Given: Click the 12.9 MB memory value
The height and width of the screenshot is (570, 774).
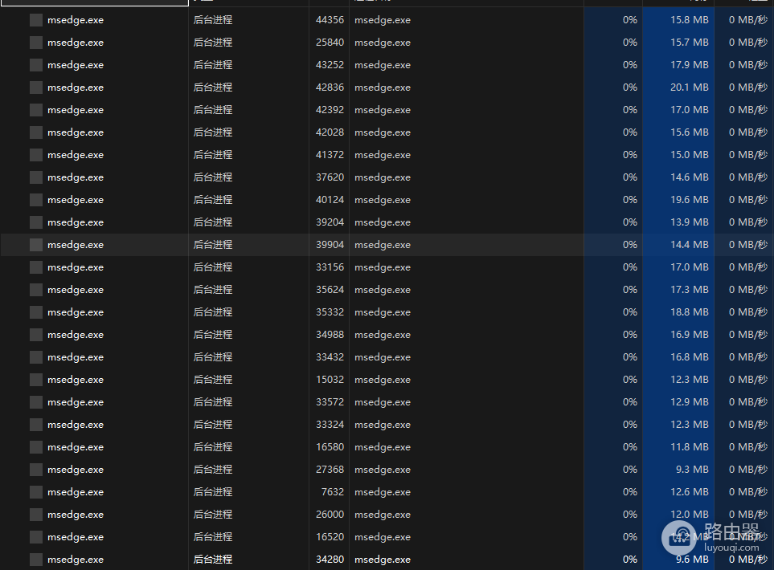Looking at the screenshot, I should 689,402.
